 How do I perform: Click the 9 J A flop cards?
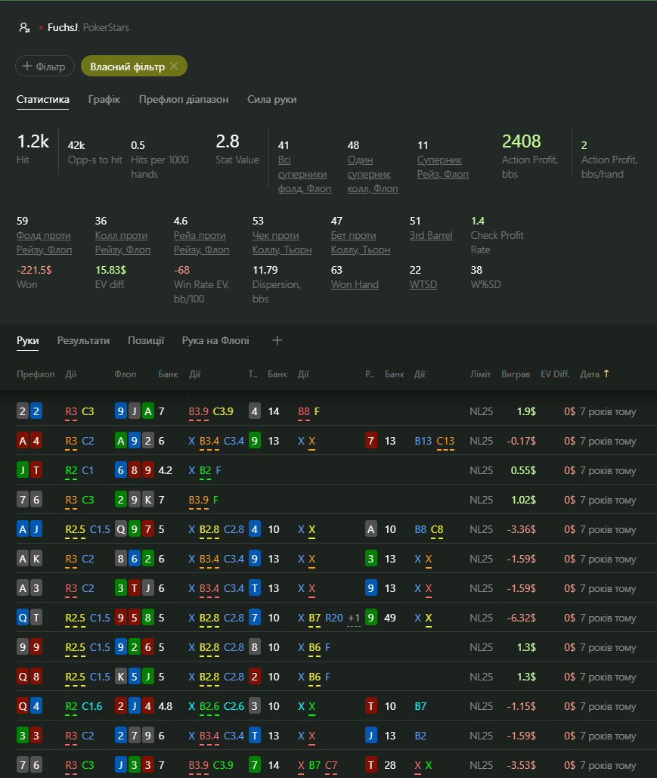(x=134, y=411)
